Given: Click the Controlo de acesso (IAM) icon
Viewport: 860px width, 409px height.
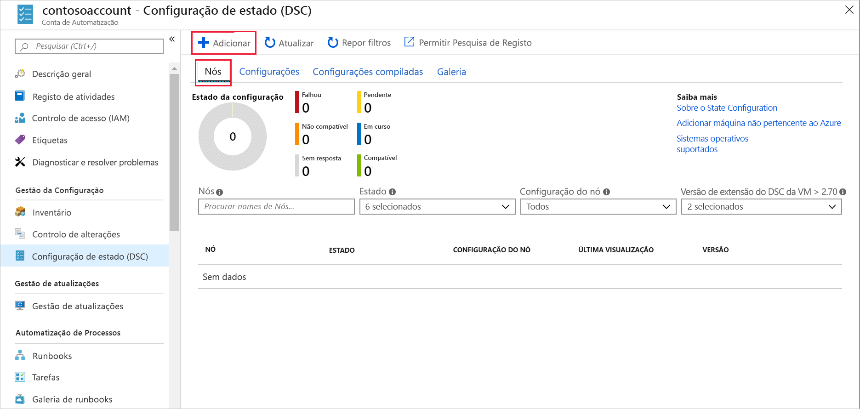Looking at the screenshot, I should coord(20,118).
